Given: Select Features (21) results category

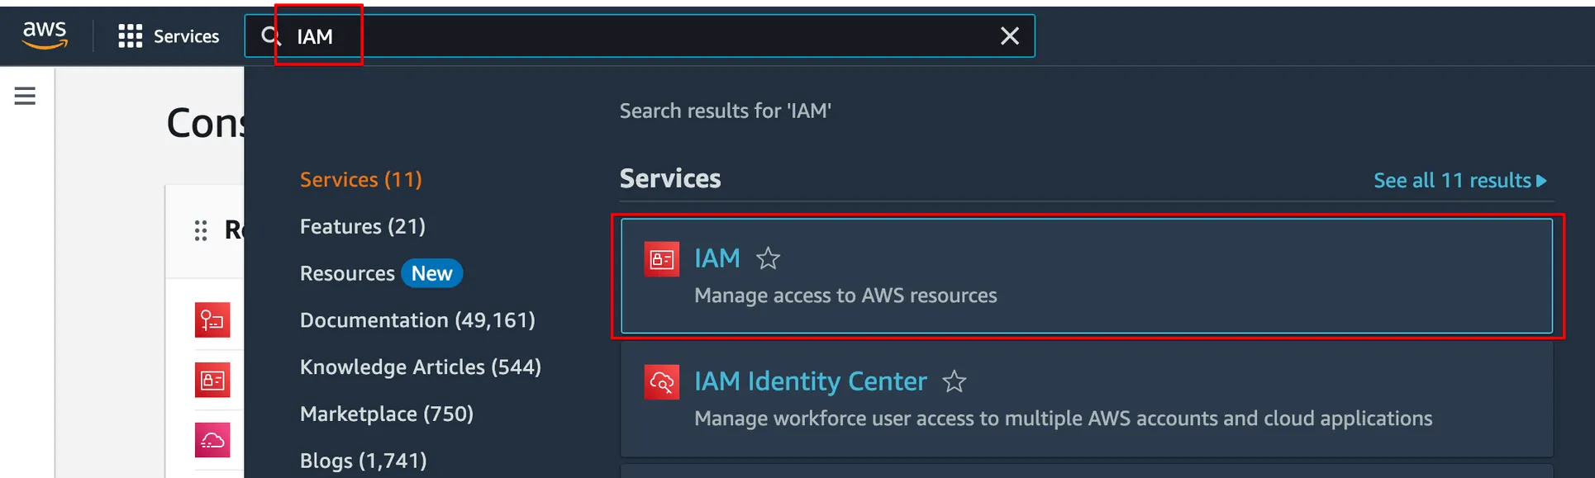Looking at the screenshot, I should click(x=362, y=226).
